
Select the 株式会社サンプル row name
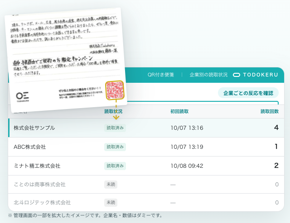(34, 128)
